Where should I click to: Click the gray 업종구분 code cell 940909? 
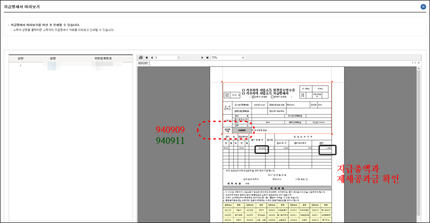point(241,130)
